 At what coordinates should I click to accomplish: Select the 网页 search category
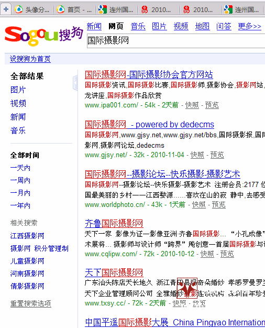tap(116, 26)
